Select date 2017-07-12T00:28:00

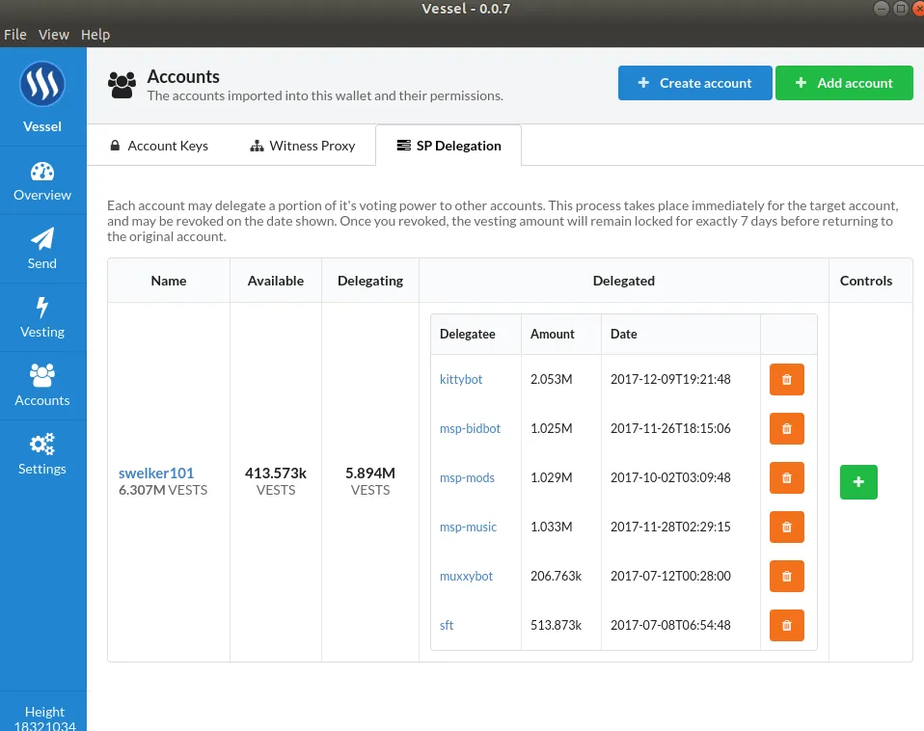tap(670, 576)
